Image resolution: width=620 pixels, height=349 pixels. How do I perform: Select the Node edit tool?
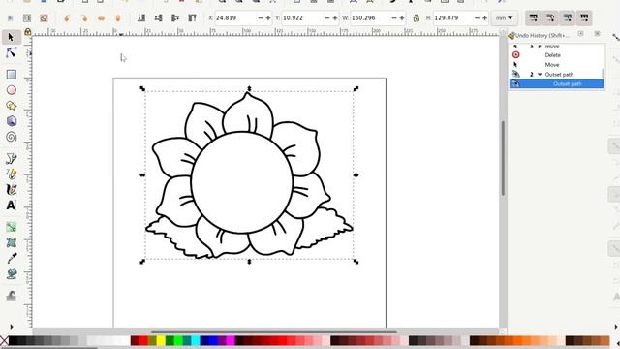point(11,52)
